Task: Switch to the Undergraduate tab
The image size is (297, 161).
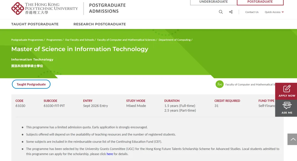Action: [213, 2]
